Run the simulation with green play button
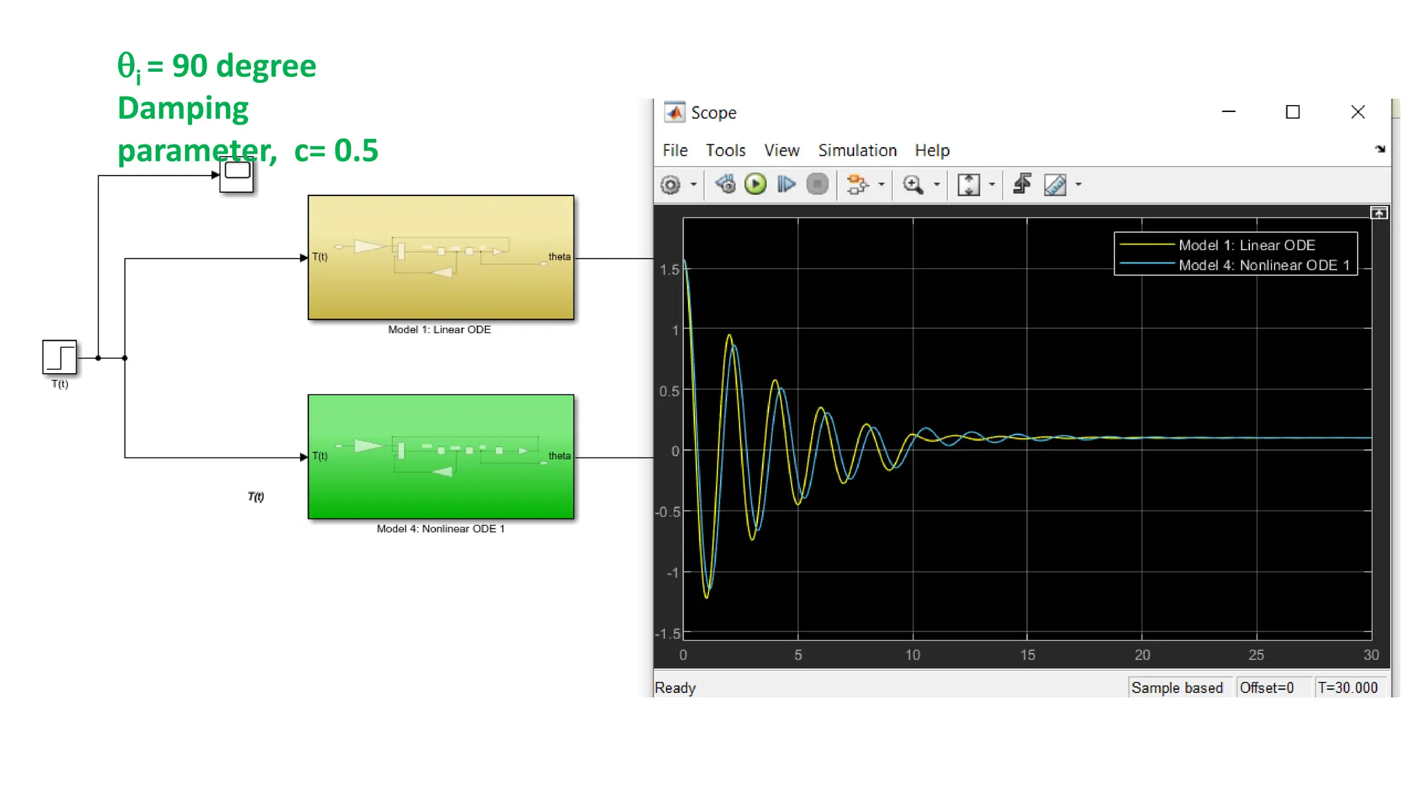1415x796 pixels. pyautogui.click(x=755, y=184)
